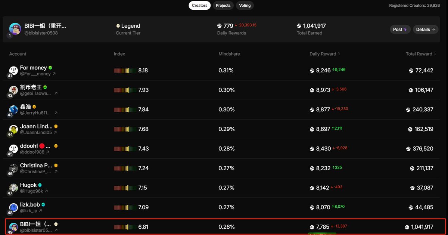Open the For money avatar in row 41
This screenshot has width=448, height=235.
[x=14, y=70]
